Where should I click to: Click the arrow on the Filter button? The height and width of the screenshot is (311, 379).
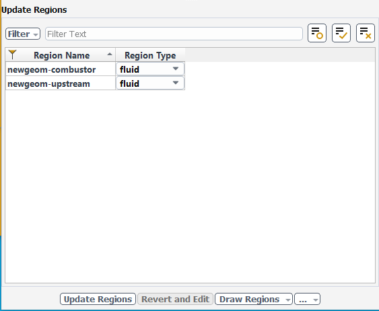(x=36, y=34)
